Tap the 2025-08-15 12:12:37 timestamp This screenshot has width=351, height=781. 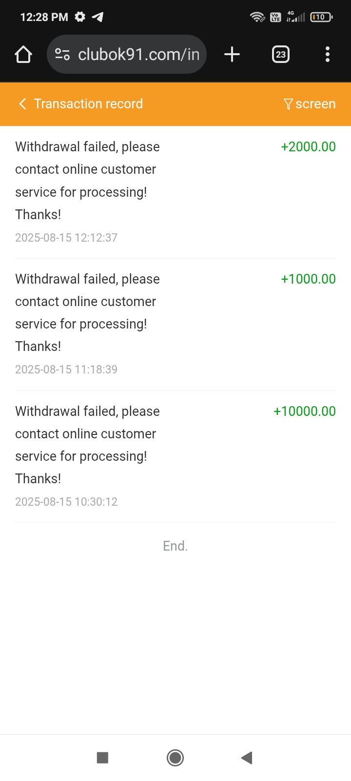[66, 238]
